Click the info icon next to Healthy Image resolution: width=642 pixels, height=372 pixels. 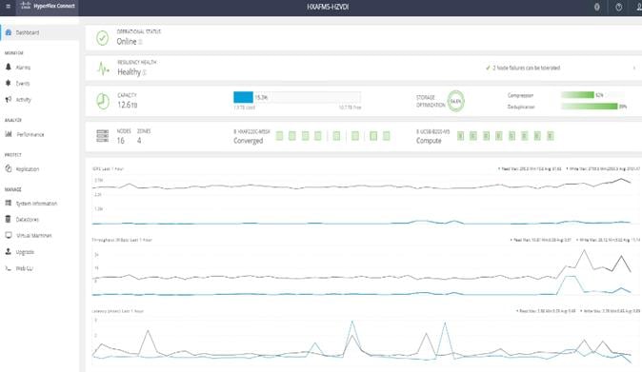coord(145,72)
